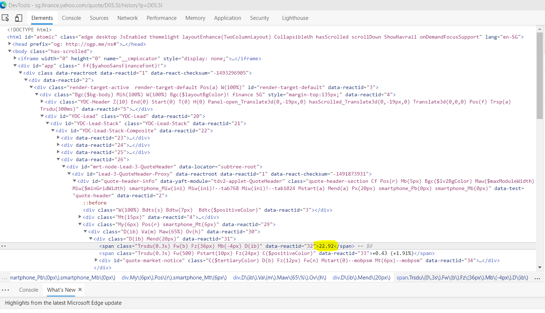Viewport: 545px width, 313px height.
Task: Select the ::before pseudo-element row
Action: click(95, 203)
